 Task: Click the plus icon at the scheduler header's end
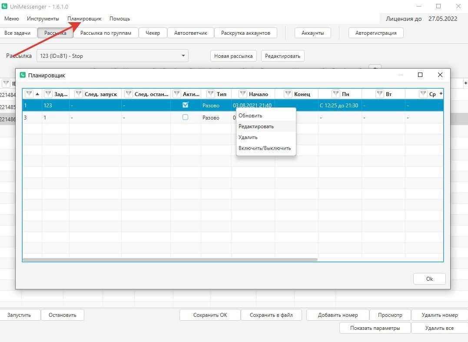(441, 93)
